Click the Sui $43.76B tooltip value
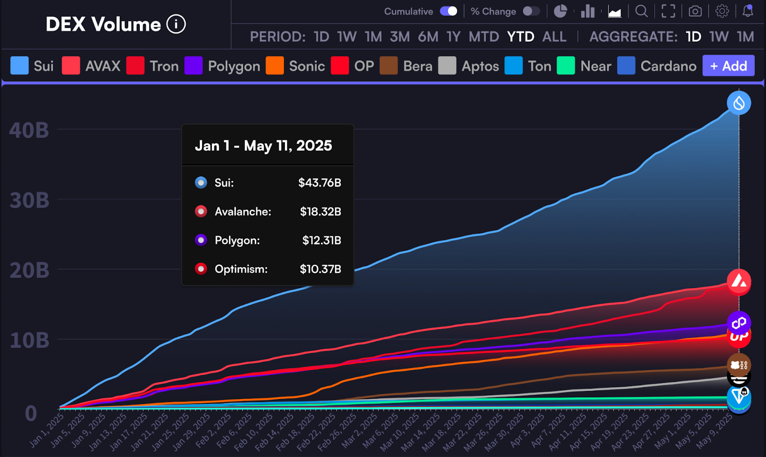 tap(319, 183)
